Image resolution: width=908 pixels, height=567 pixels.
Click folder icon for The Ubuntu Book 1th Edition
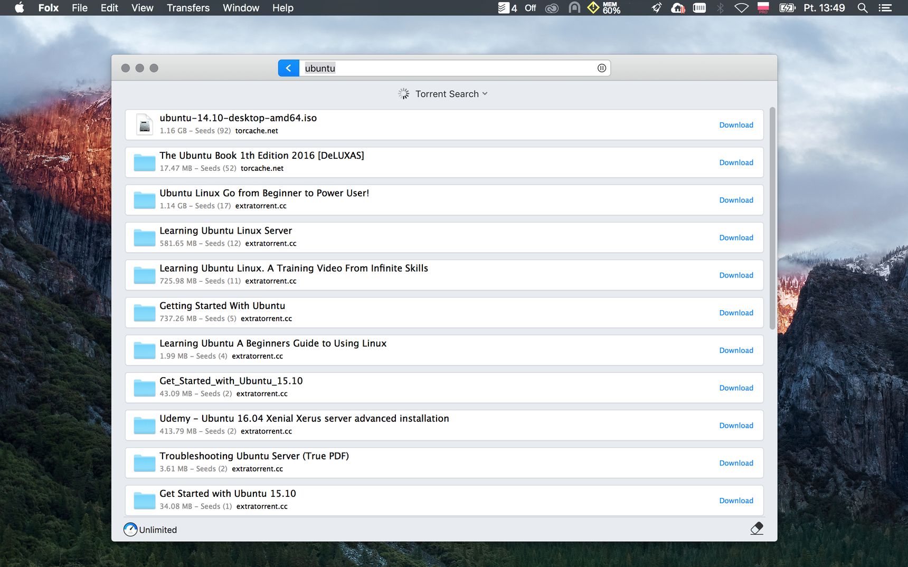coord(145,162)
